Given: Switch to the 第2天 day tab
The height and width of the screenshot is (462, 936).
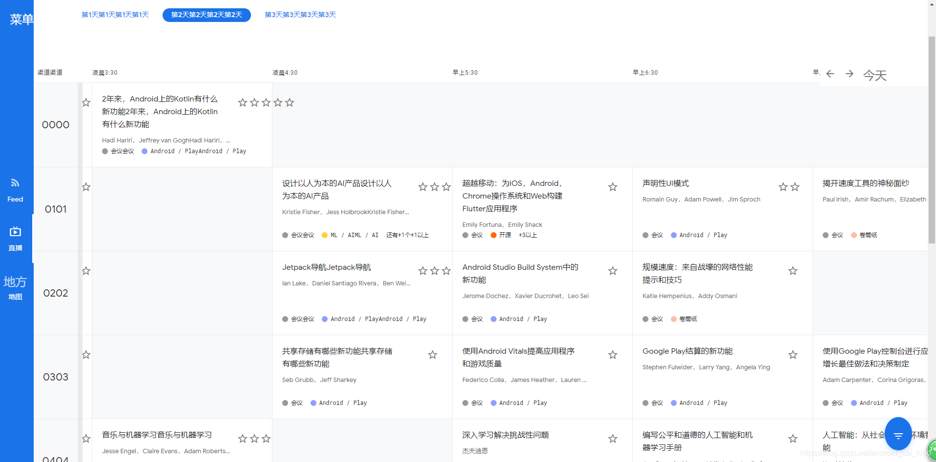Looking at the screenshot, I should (x=207, y=15).
